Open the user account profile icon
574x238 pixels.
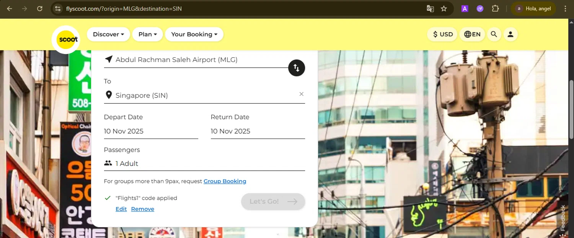[x=510, y=34]
